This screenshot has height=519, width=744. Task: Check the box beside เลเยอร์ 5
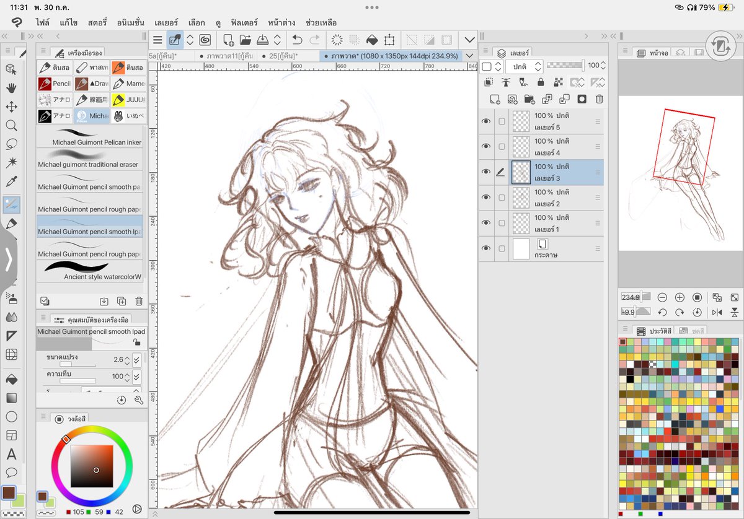pyautogui.click(x=502, y=121)
